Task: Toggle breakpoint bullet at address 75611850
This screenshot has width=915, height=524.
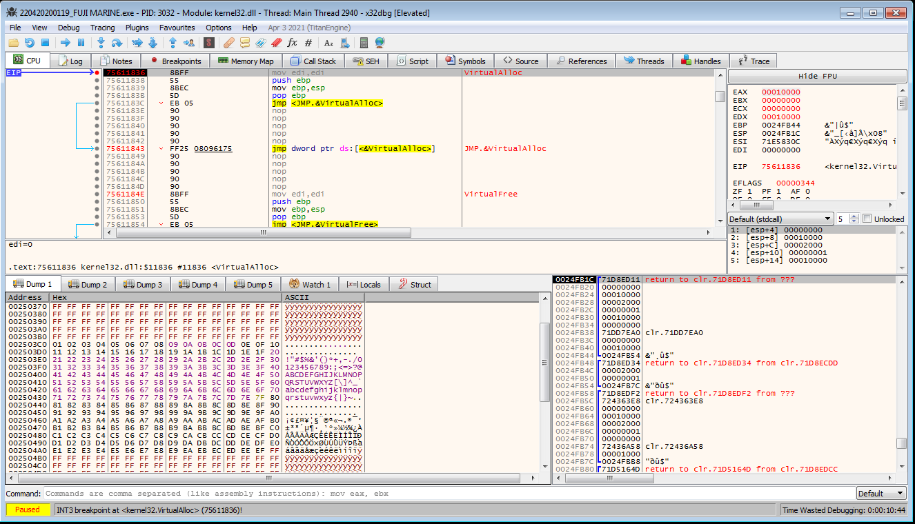Action: (x=97, y=201)
